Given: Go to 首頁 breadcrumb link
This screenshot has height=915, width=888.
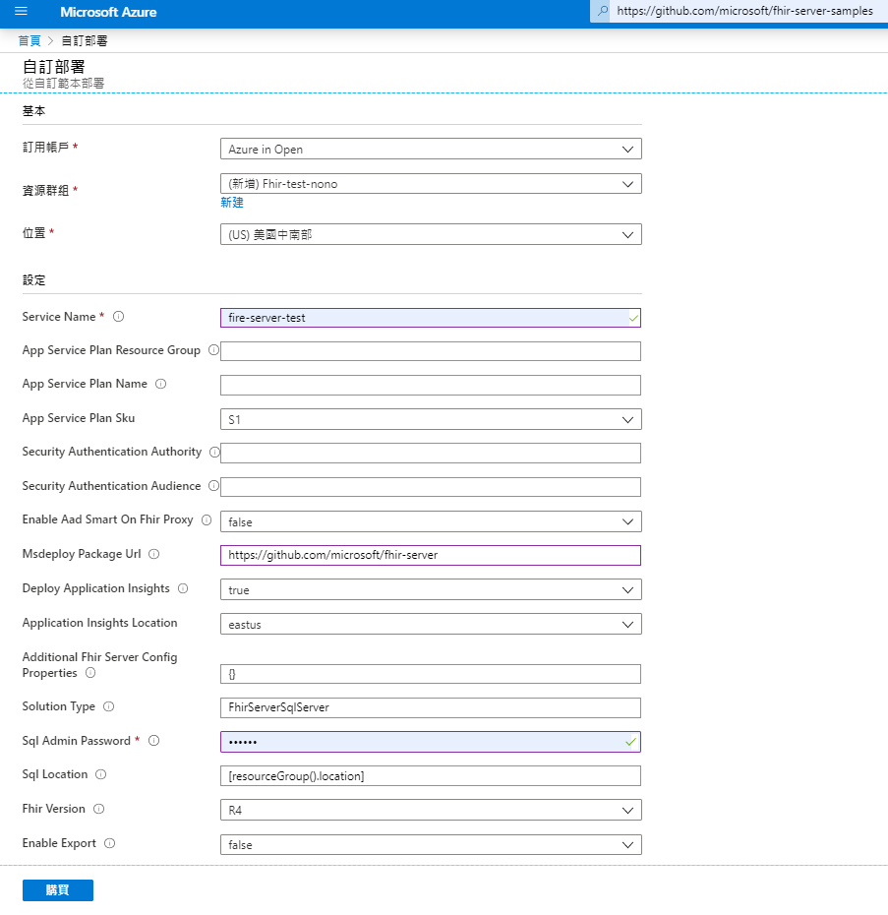Looking at the screenshot, I should (x=30, y=41).
